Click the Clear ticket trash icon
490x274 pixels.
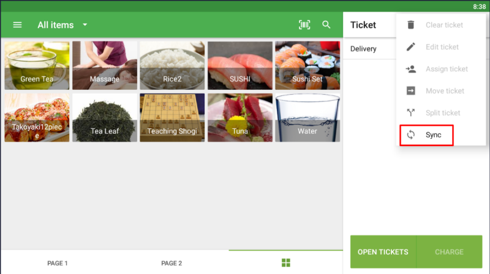(x=411, y=25)
